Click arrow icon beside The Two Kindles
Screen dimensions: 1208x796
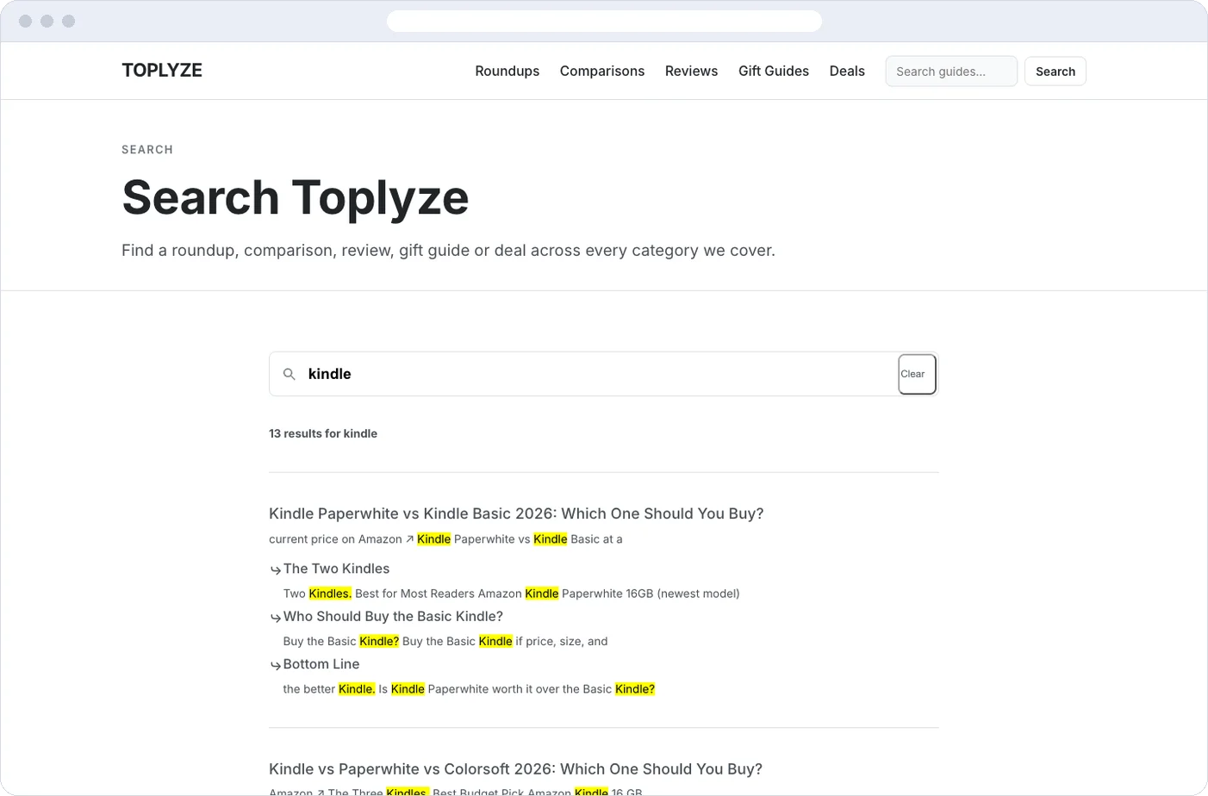tap(276, 569)
